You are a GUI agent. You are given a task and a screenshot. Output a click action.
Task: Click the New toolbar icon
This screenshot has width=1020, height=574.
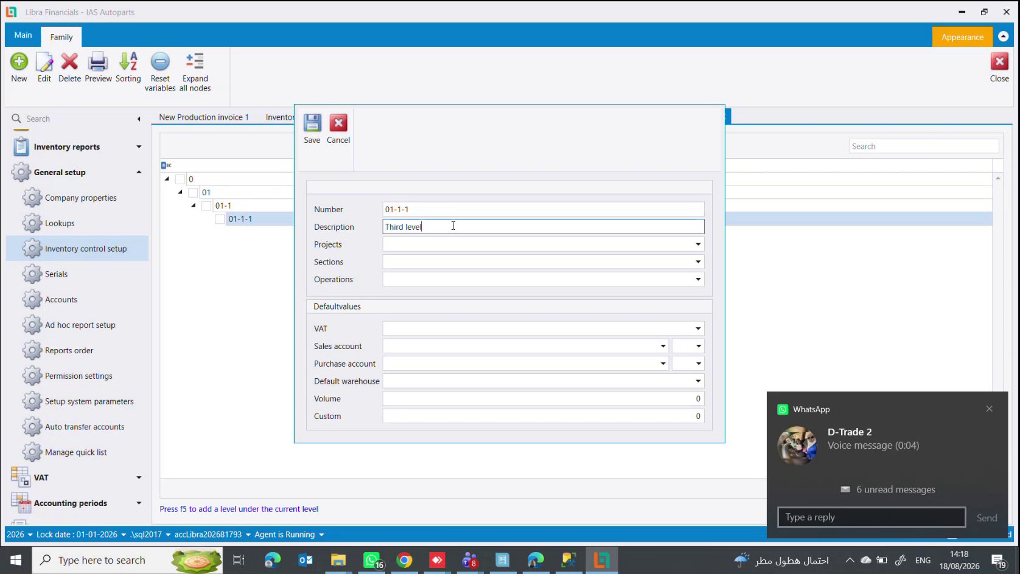tap(19, 62)
